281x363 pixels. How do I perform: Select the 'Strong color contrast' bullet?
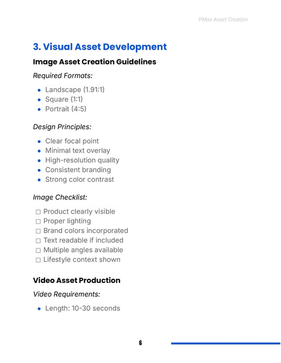coord(80,179)
